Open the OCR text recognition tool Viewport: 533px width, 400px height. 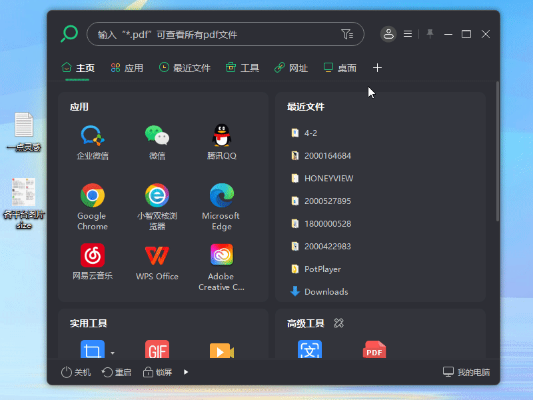point(309,349)
